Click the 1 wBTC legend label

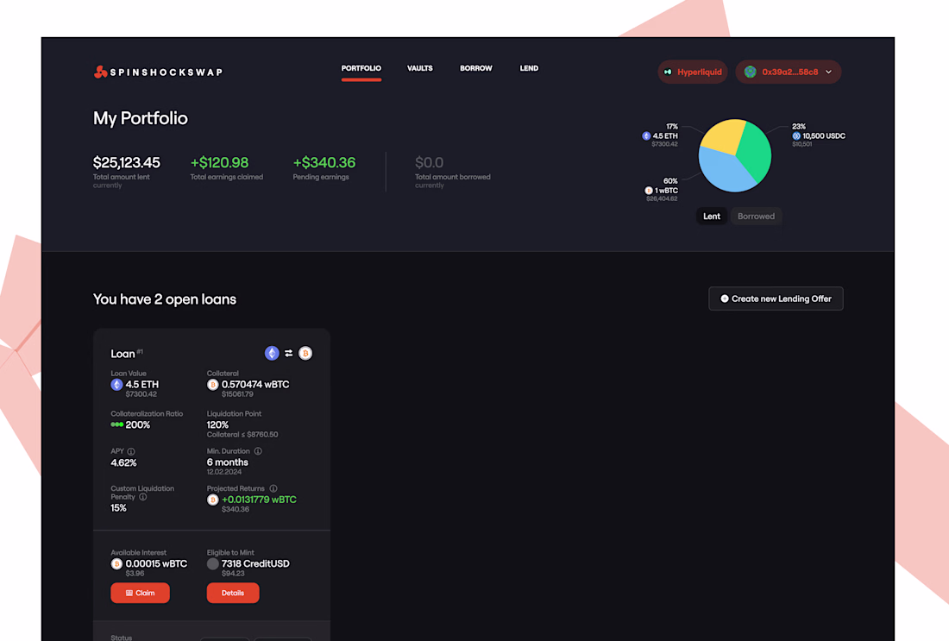[x=666, y=191]
